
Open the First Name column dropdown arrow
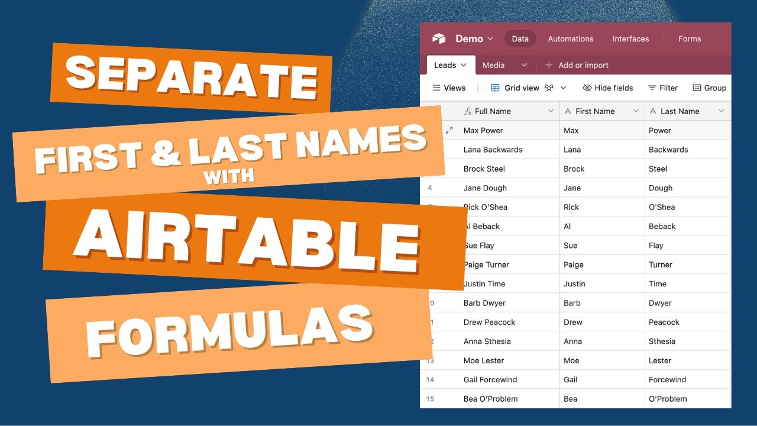[636, 111]
